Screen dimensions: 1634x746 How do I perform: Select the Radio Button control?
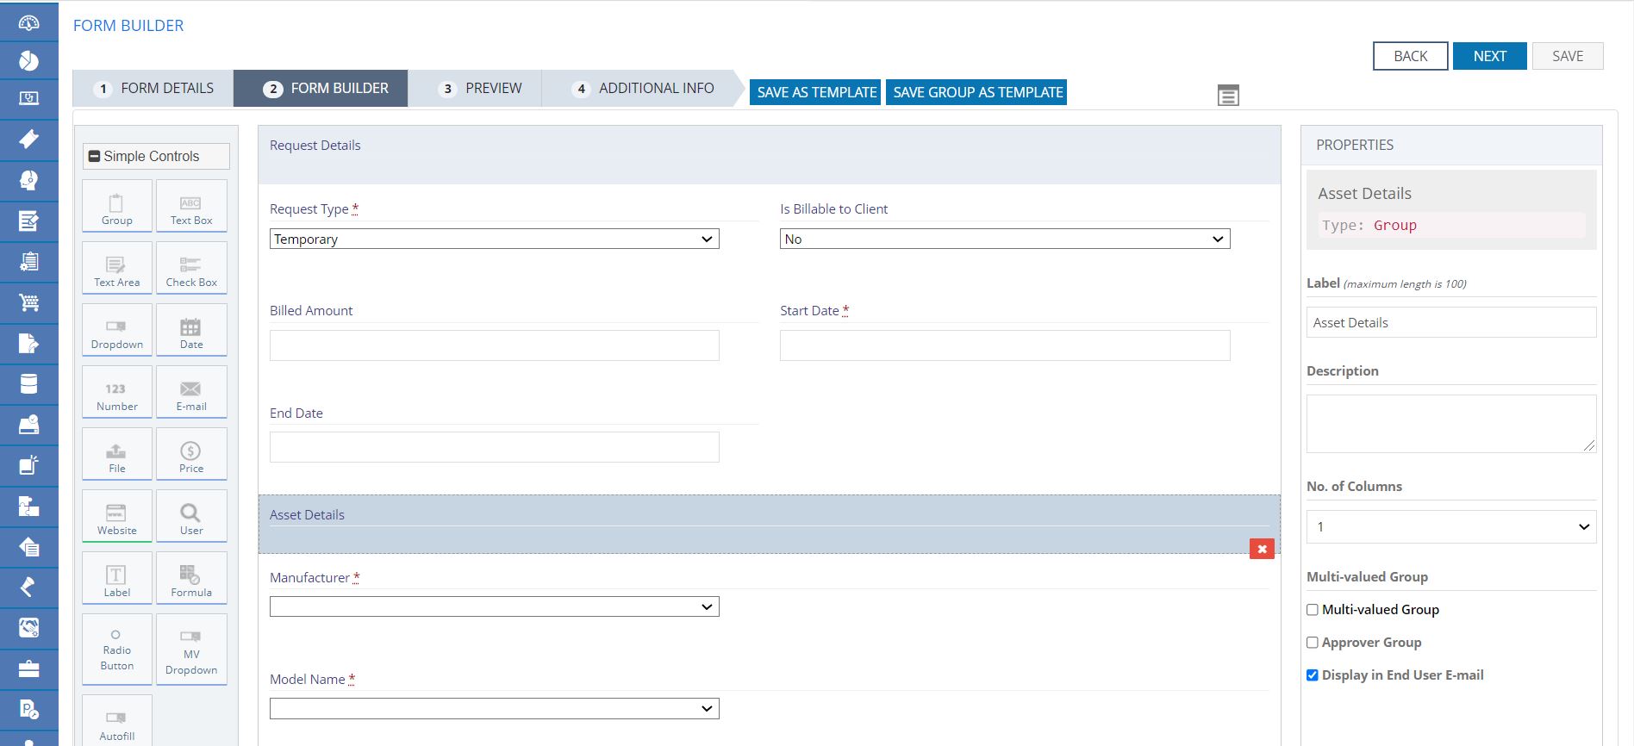point(117,650)
